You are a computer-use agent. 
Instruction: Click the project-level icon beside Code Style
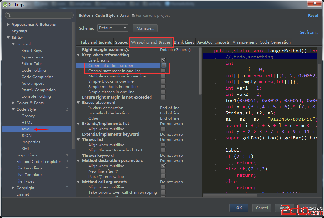click(67, 109)
